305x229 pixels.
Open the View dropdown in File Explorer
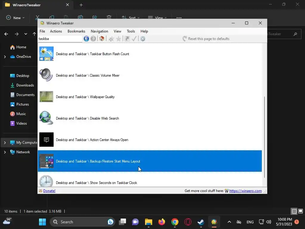coord(157,18)
